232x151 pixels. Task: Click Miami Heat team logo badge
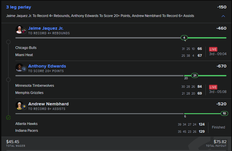click(x=24, y=31)
